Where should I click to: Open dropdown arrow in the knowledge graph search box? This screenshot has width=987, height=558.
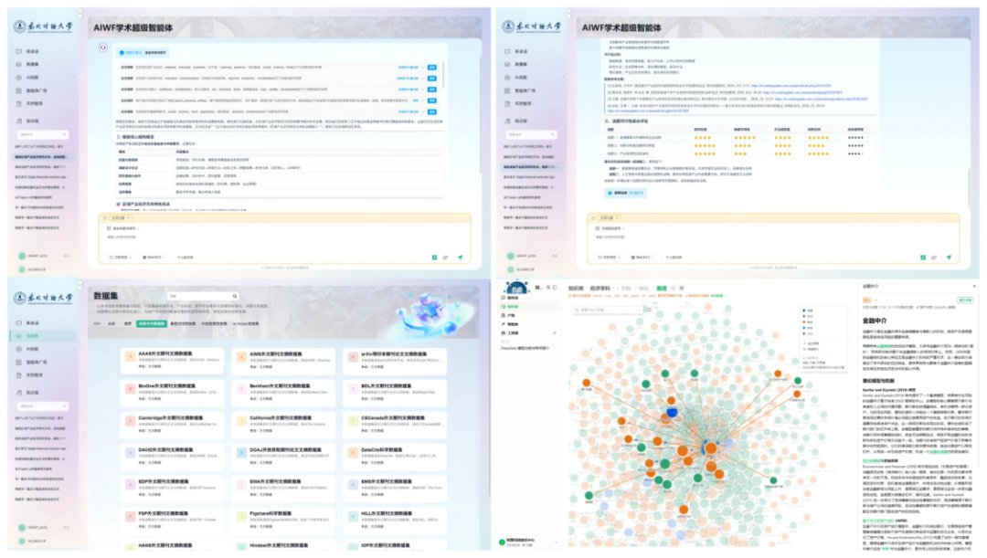(x=640, y=310)
